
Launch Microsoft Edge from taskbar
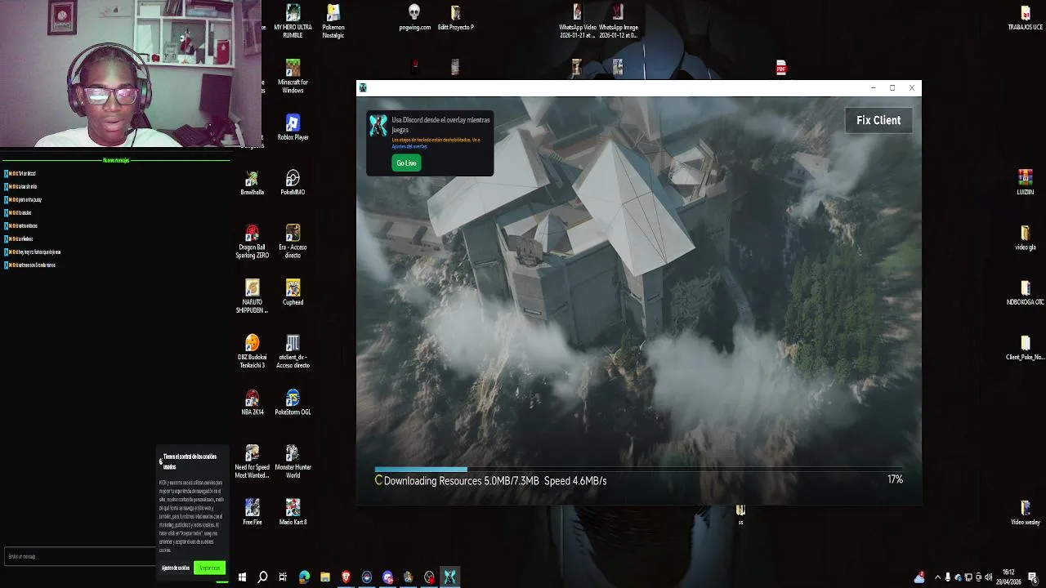(304, 577)
